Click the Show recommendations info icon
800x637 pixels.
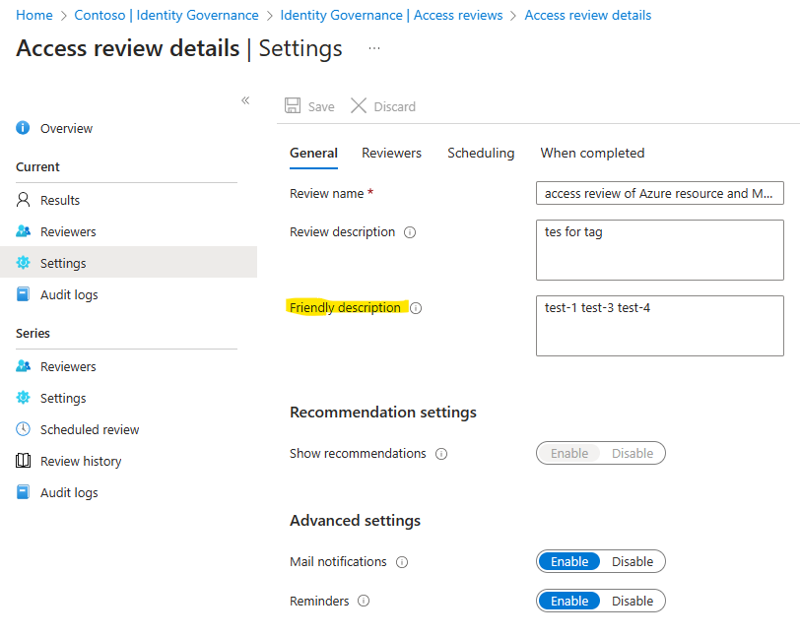(x=440, y=454)
